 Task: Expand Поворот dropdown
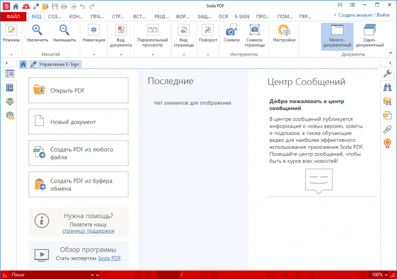[x=208, y=55]
